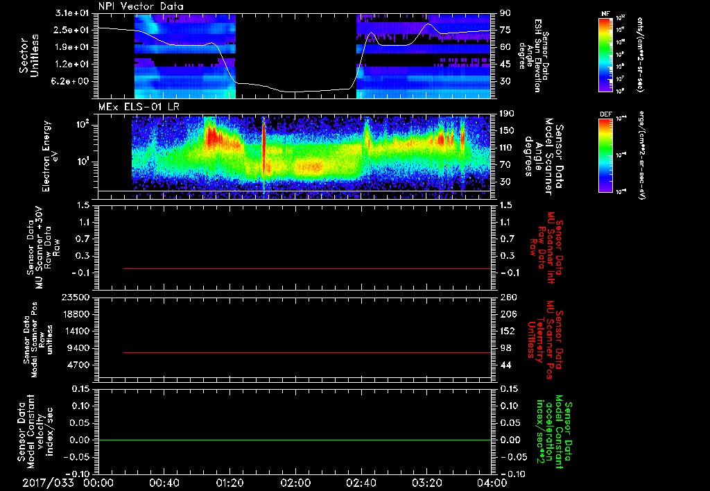Click the '18800' scanner position tick label
The image size is (710, 491).
click(x=76, y=314)
